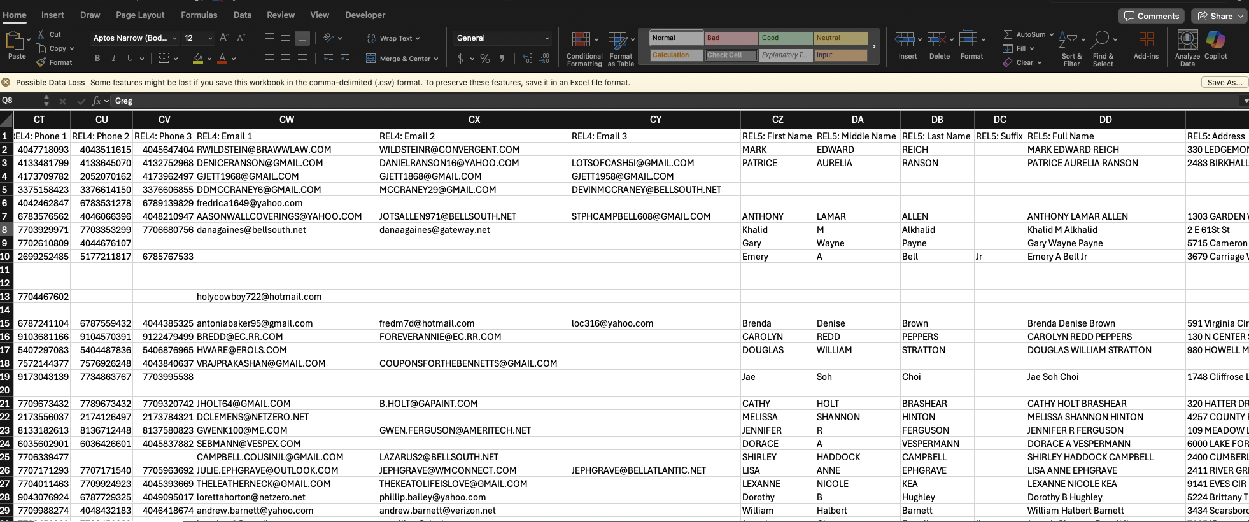Increase decimal places
Image resolution: width=1249 pixels, height=522 pixels.
click(528, 59)
